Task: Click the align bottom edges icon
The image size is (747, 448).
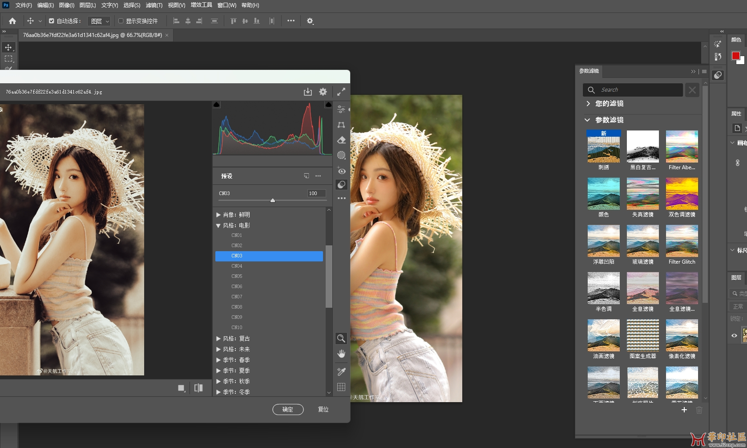Action: (257, 21)
